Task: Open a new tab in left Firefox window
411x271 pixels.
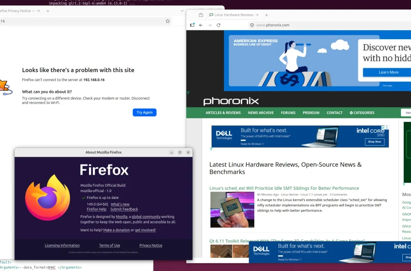Action: (x=48, y=11)
